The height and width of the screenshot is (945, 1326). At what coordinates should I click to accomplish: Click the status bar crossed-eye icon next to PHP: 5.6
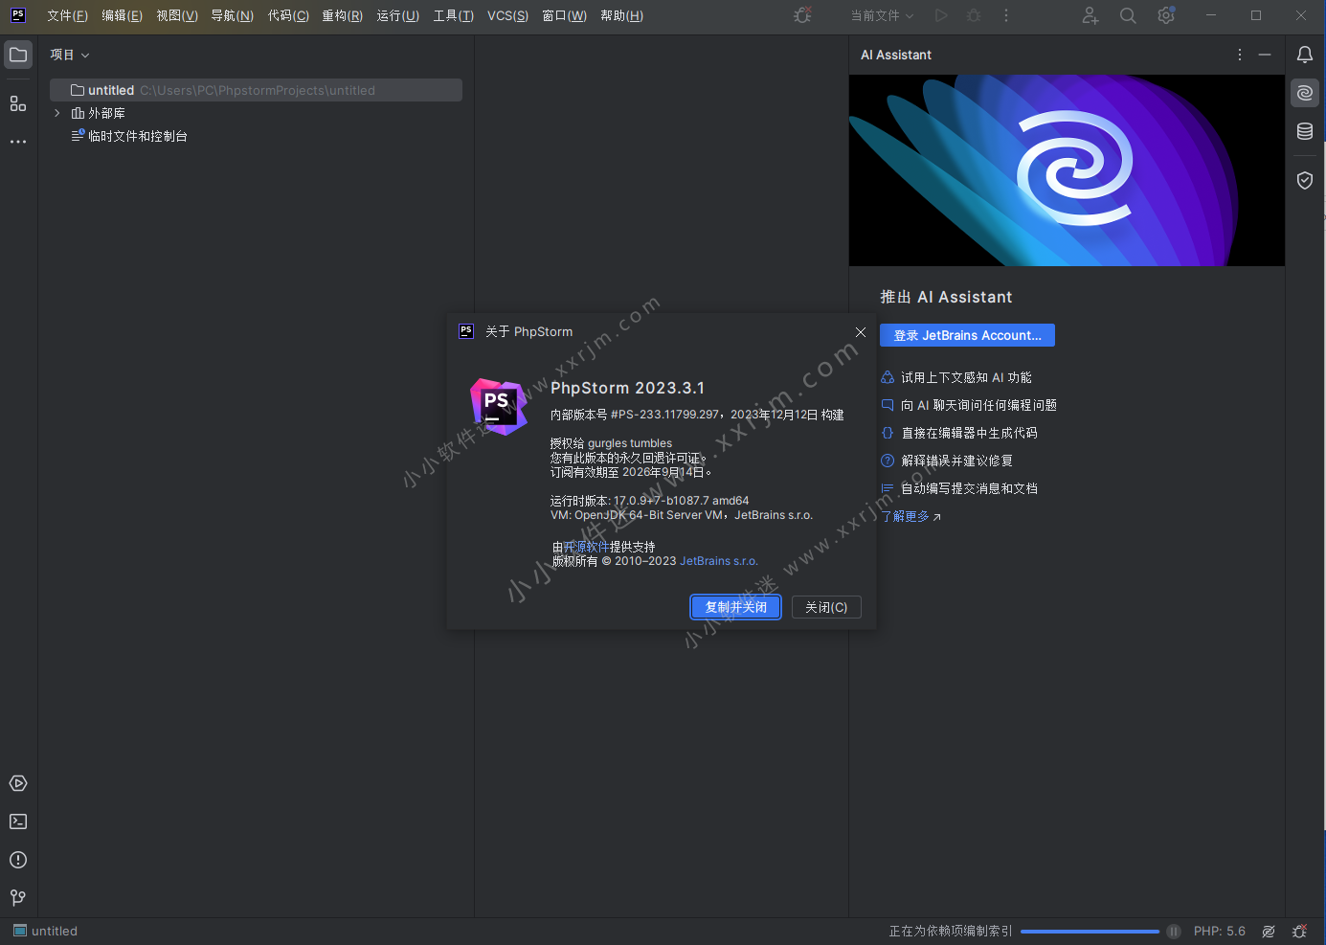click(x=1269, y=932)
